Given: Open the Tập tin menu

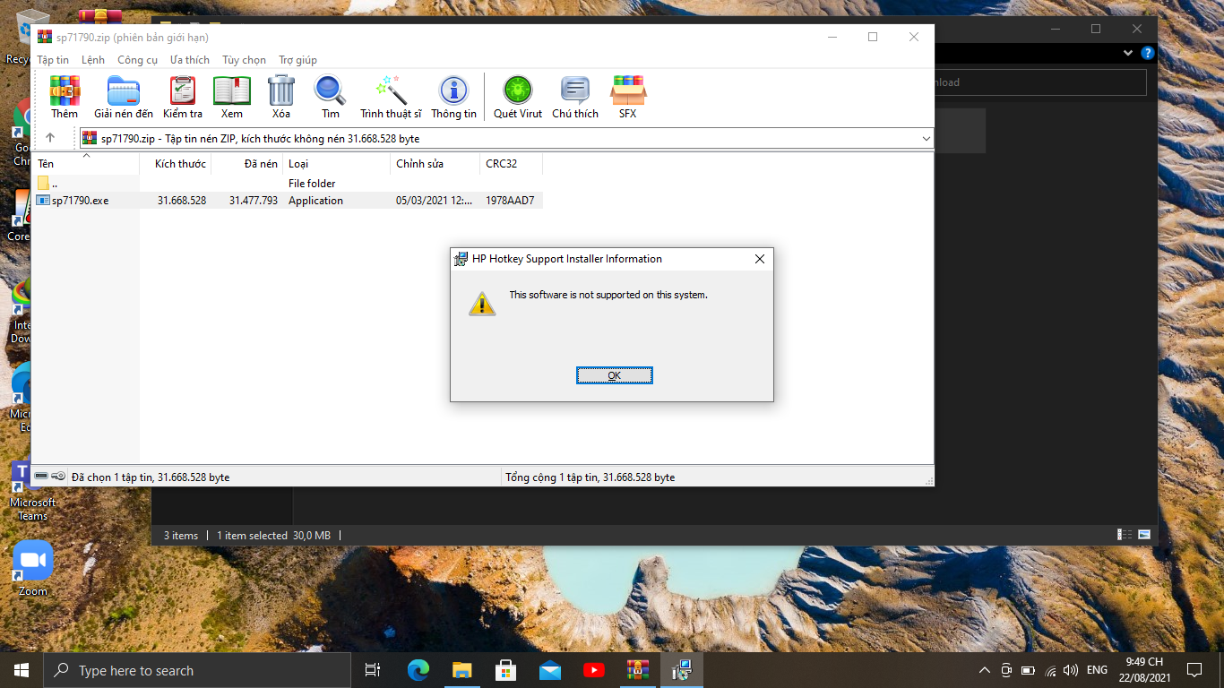Looking at the screenshot, I should 53,59.
